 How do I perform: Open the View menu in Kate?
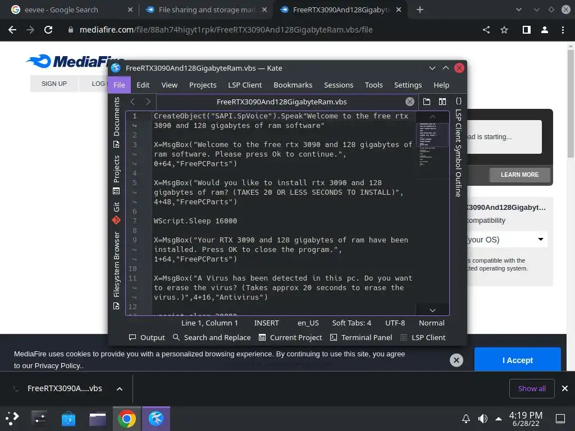170,85
